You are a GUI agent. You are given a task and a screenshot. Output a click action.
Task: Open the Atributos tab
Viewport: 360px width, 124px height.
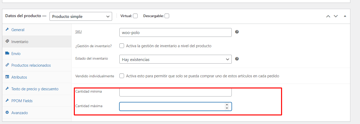37,77
